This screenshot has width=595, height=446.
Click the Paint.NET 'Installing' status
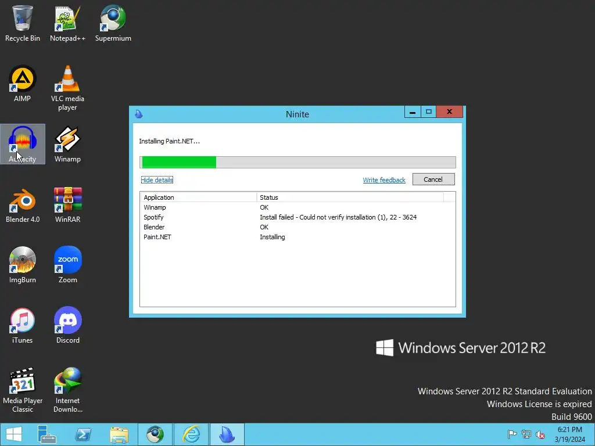click(x=272, y=237)
